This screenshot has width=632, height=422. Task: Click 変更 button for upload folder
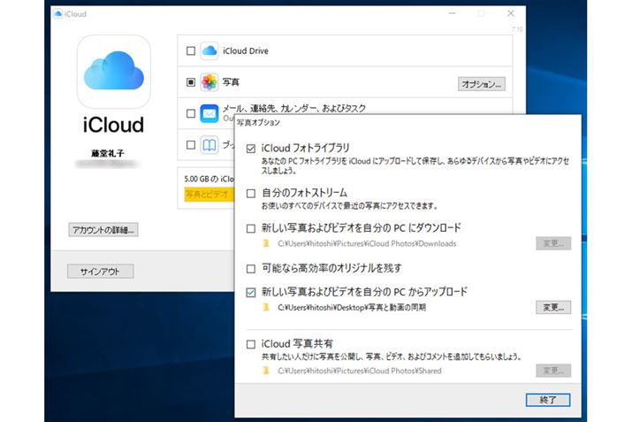pyautogui.click(x=553, y=307)
